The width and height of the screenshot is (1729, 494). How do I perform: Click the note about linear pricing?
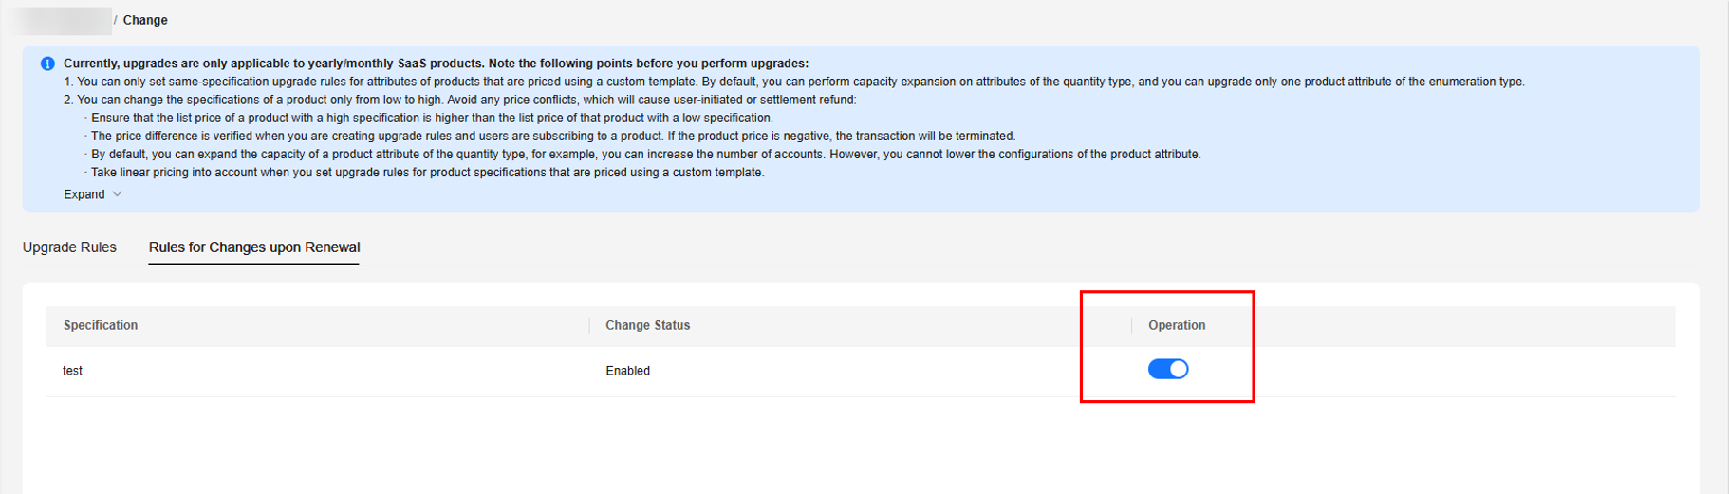click(x=427, y=173)
